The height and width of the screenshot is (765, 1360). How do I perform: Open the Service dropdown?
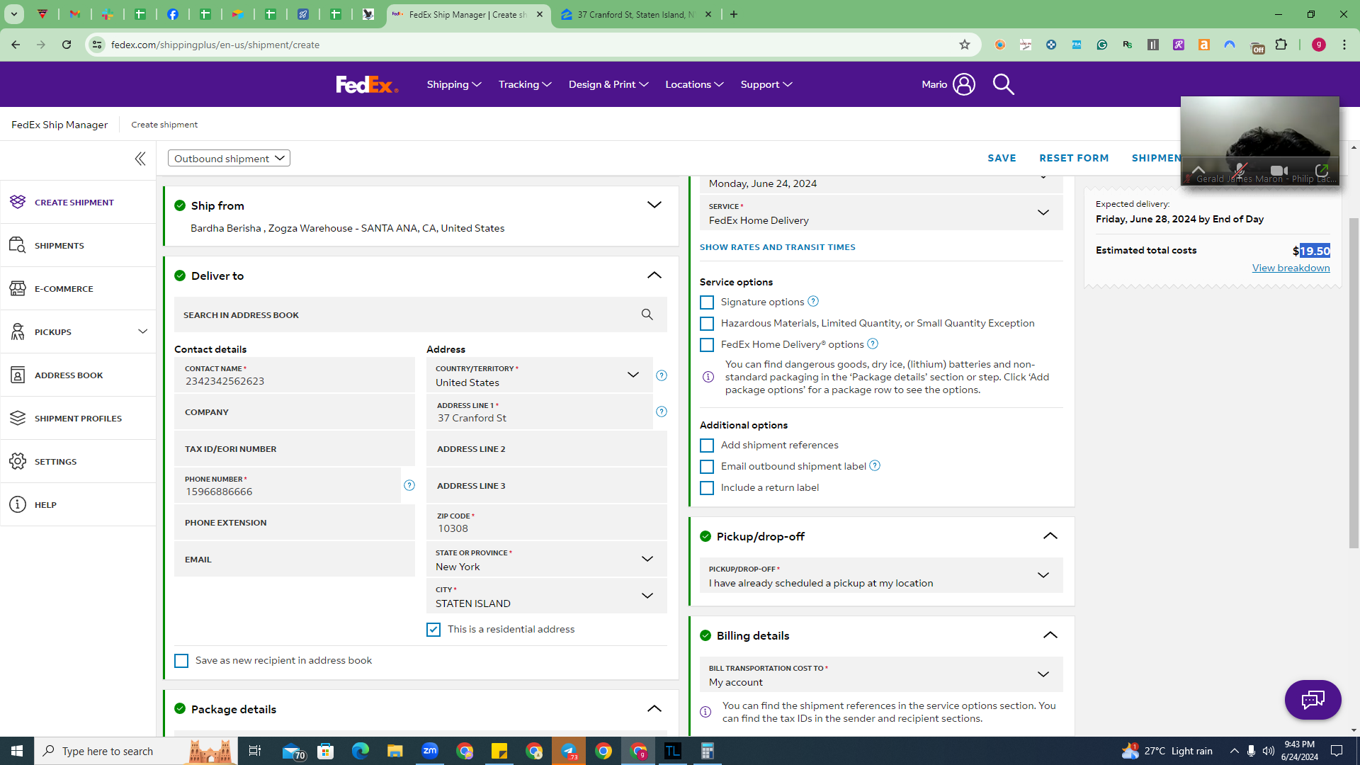tap(881, 213)
